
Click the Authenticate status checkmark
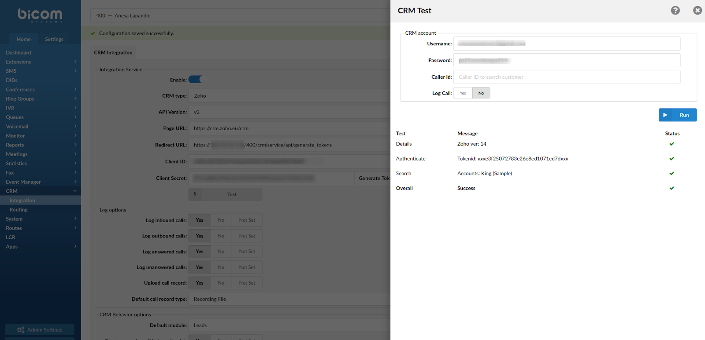[672, 159]
